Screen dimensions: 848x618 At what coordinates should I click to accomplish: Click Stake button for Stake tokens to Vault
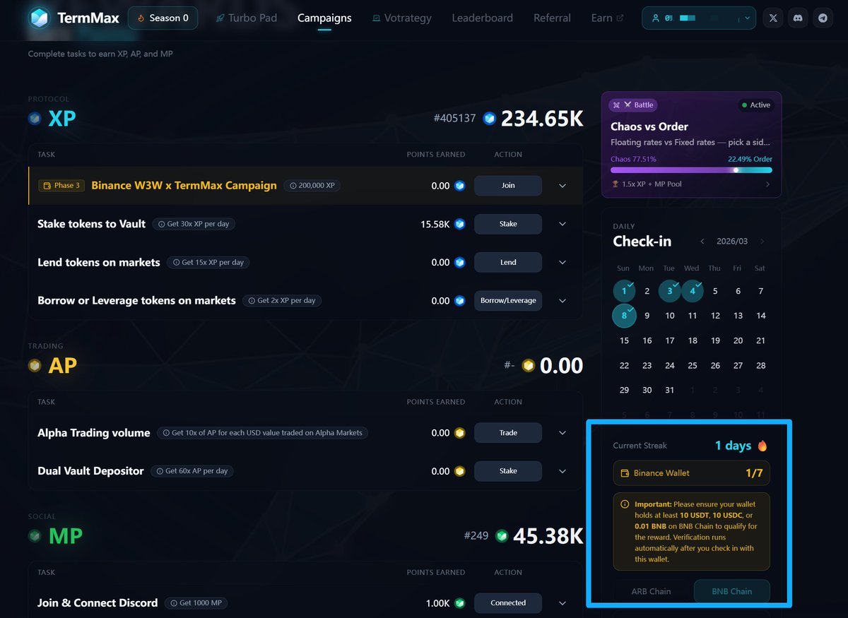[x=508, y=224]
